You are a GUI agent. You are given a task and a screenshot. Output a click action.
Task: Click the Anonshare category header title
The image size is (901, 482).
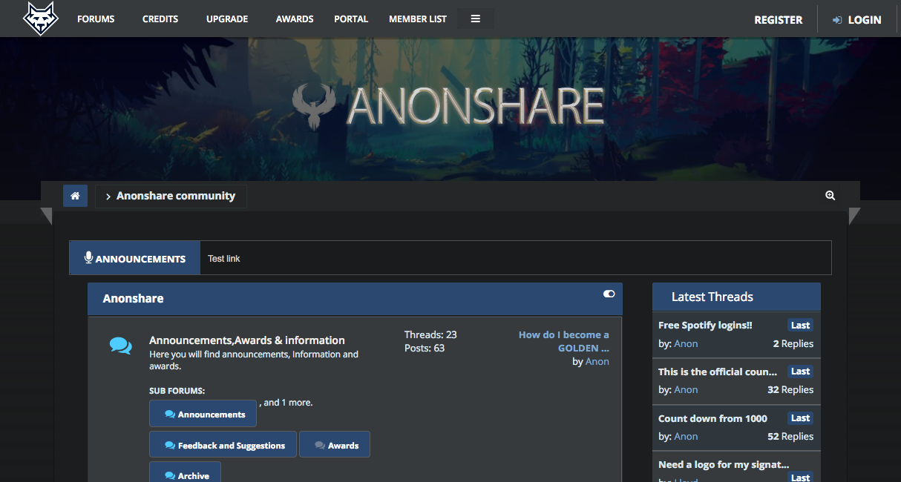click(133, 298)
